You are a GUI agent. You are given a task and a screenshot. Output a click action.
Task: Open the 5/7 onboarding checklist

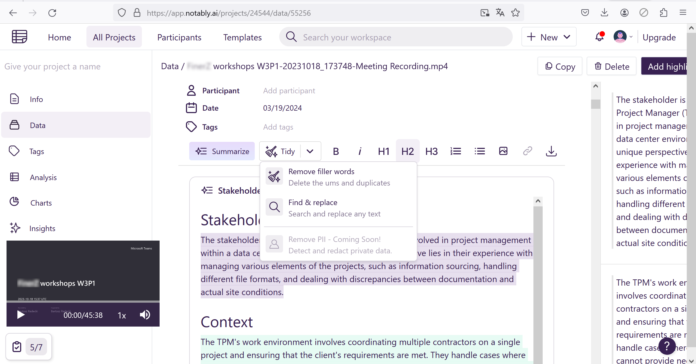pyautogui.click(x=29, y=347)
